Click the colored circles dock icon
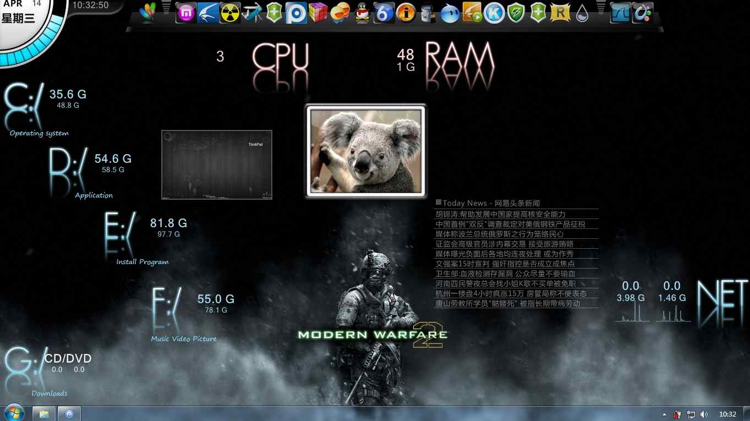The width and height of the screenshot is (750, 421). point(643,13)
